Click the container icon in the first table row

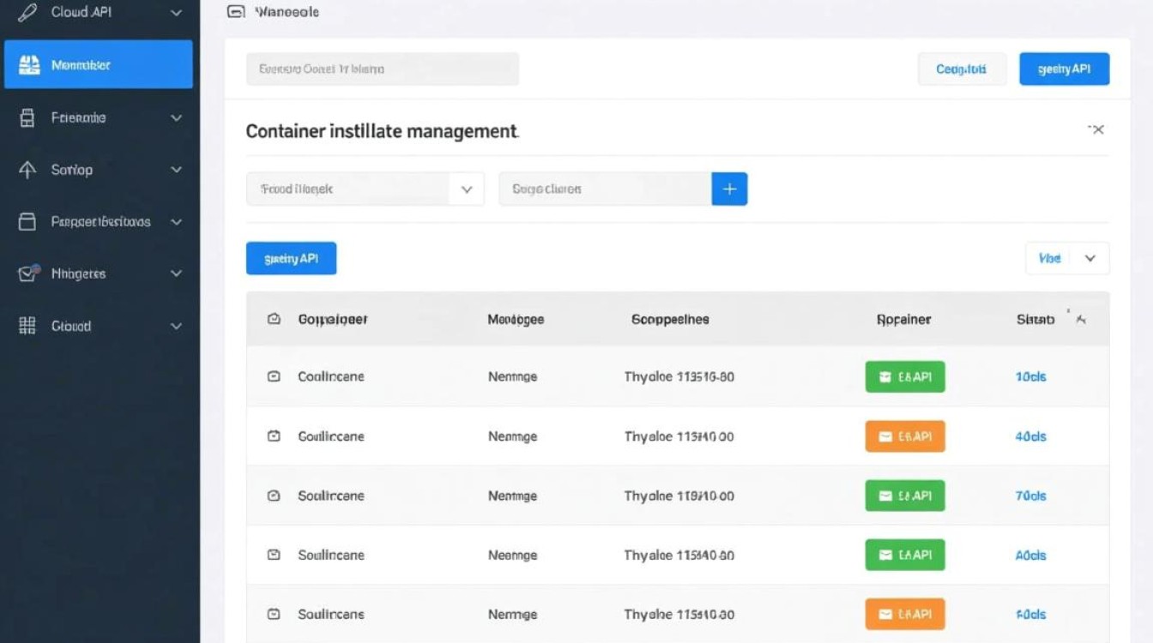(x=274, y=376)
